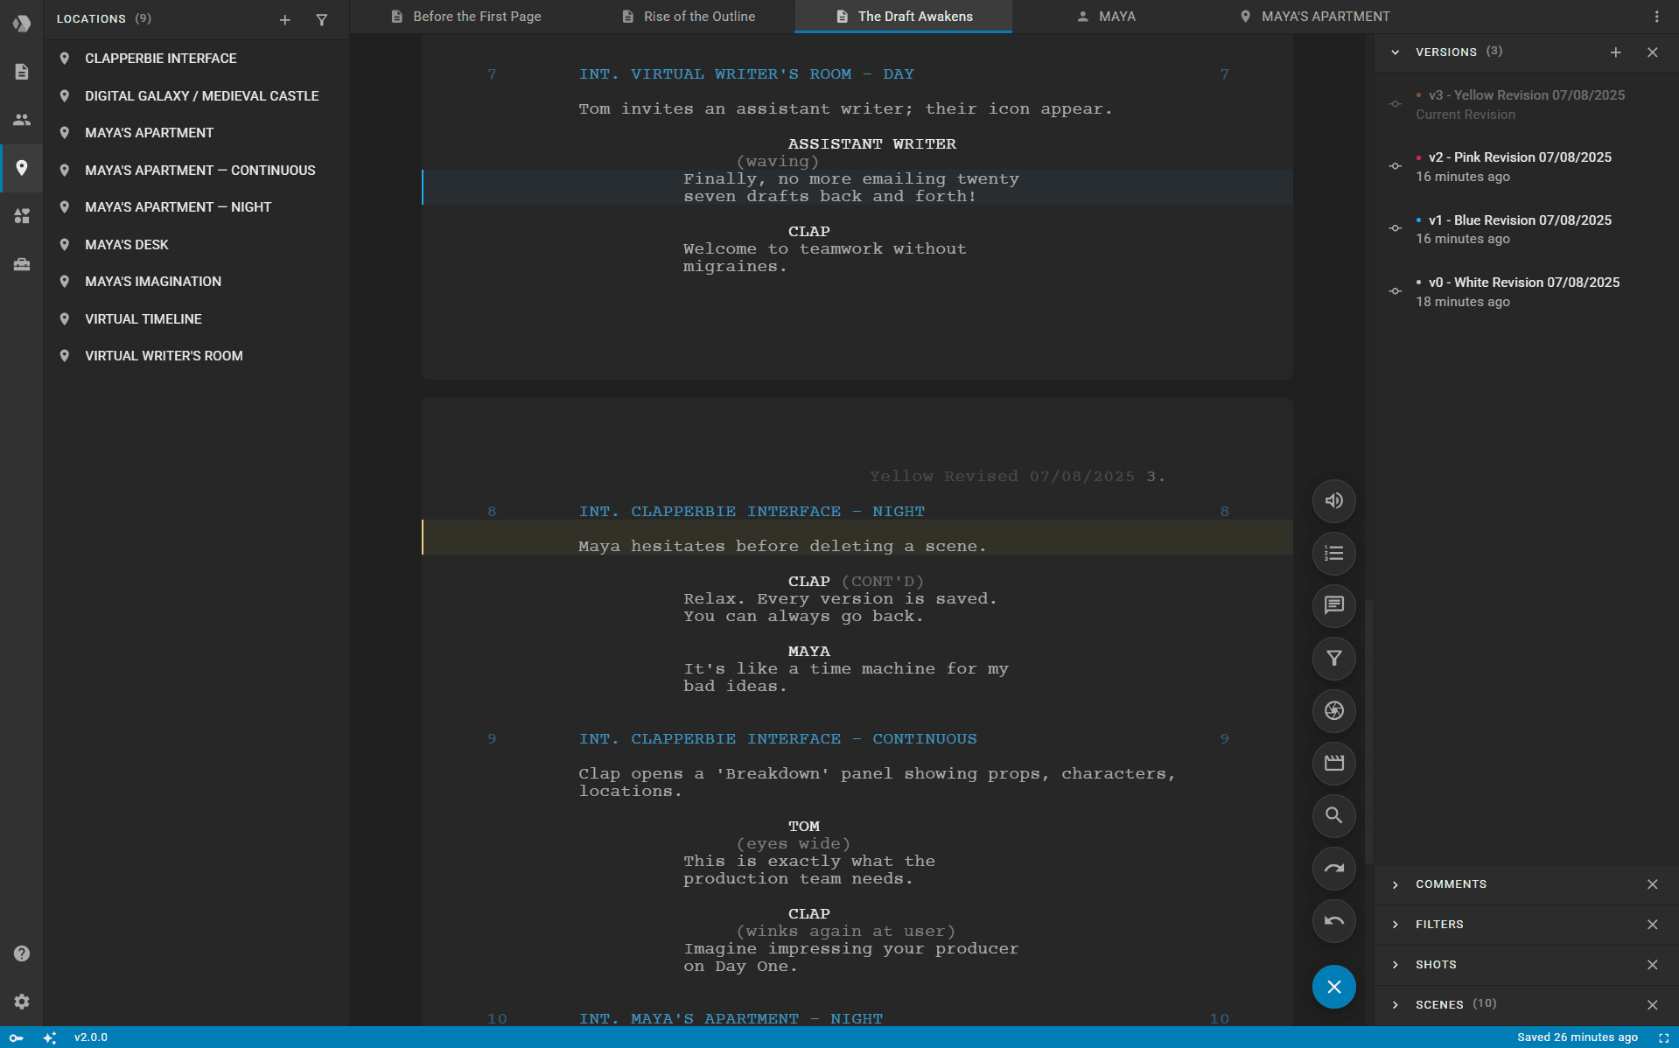Click the key icon in status bar
This screenshot has height=1048, width=1679.
[16, 1038]
